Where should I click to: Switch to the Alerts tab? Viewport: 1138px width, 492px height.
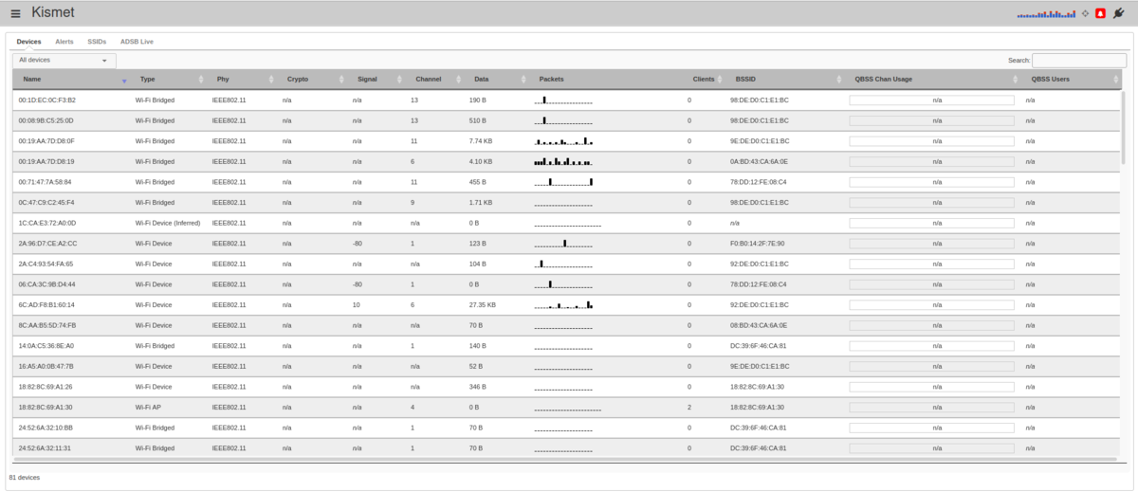[x=64, y=42]
